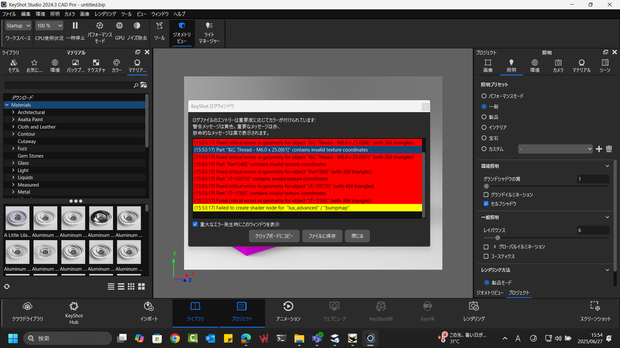The width and height of the screenshot is (620, 348).
Task: Click the library search input field
Action: pos(68,85)
